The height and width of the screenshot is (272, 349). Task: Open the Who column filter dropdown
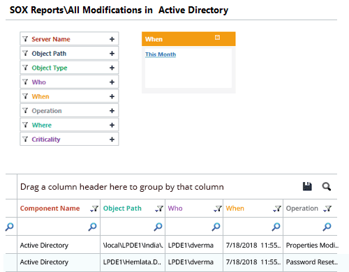(218, 209)
